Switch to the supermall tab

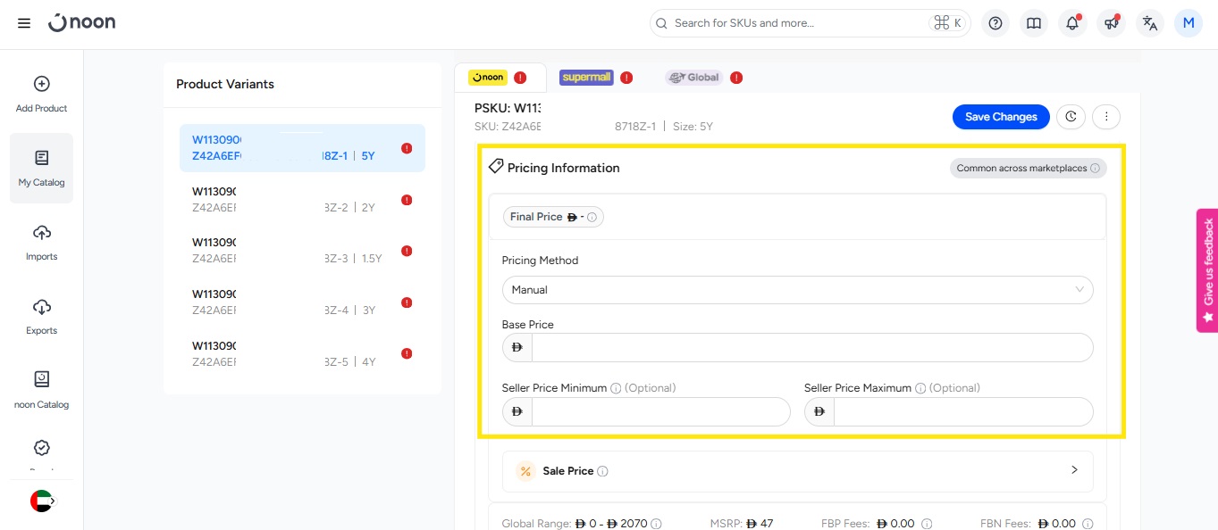tap(586, 78)
